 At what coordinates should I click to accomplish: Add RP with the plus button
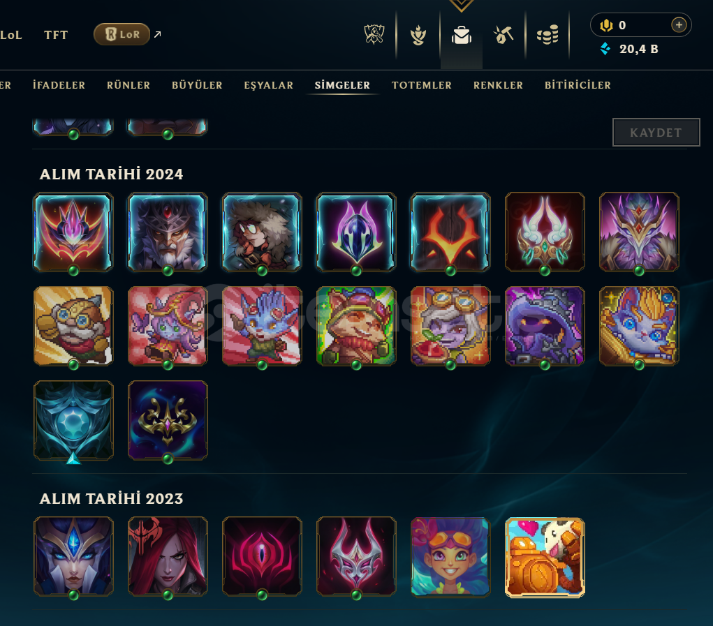coord(679,25)
